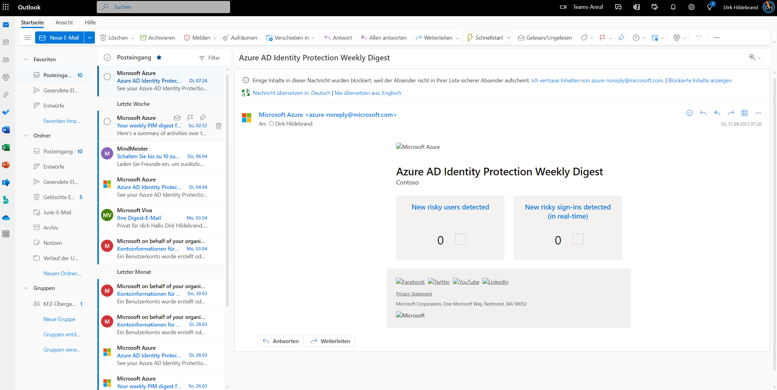The image size is (777, 390).
Task: Open the Calendar icon in left app rail
Action: (x=6, y=42)
